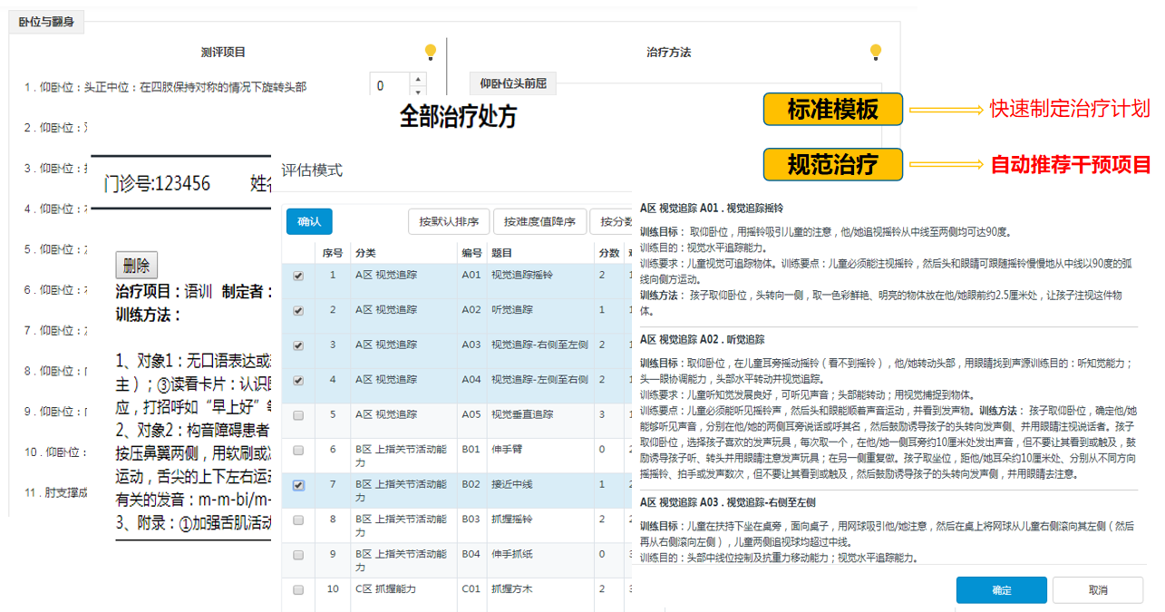Select the code cell A03
This screenshot has width=1165, height=612.
(471, 345)
